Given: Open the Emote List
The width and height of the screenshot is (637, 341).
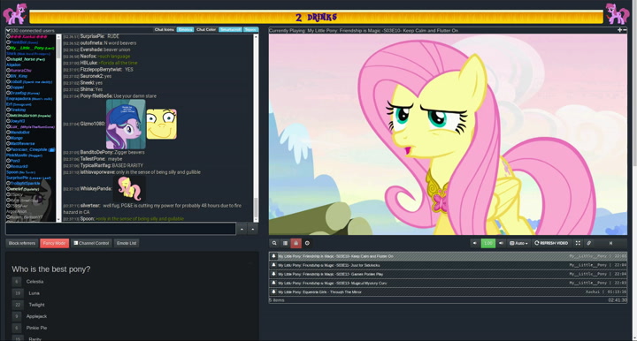Looking at the screenshot, I should (x=127, y=243).
